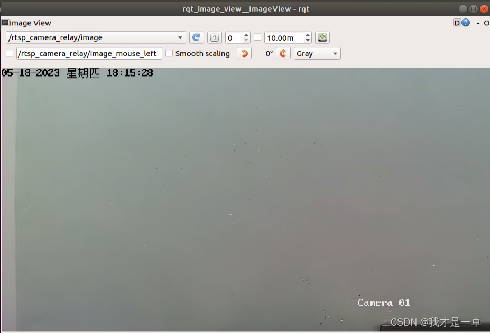This screenshot has width=490, height=333.
Task: Enable the Smooth scaling checkbox
Action: click(169, 53)
